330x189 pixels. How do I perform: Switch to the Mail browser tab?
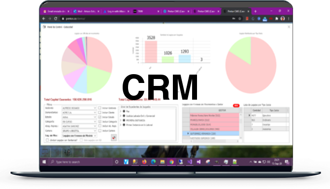(86, 11)
